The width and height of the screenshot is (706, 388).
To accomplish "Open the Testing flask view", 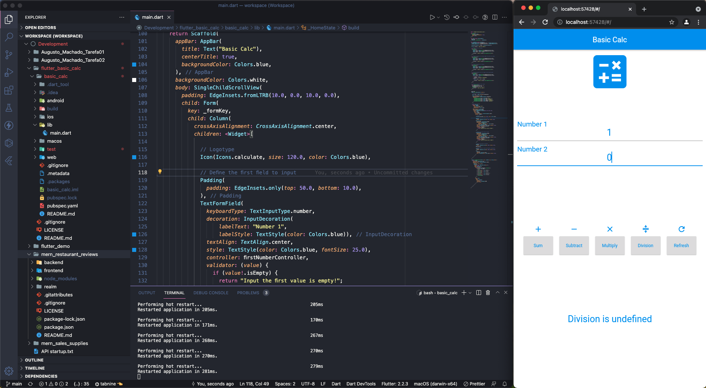I will 9,108.
